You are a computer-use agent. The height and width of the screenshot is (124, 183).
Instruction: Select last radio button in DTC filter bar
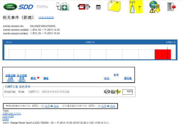coord(108,106)
